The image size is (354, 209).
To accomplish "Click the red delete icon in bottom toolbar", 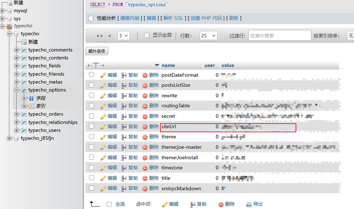I will tap(221, 204).
